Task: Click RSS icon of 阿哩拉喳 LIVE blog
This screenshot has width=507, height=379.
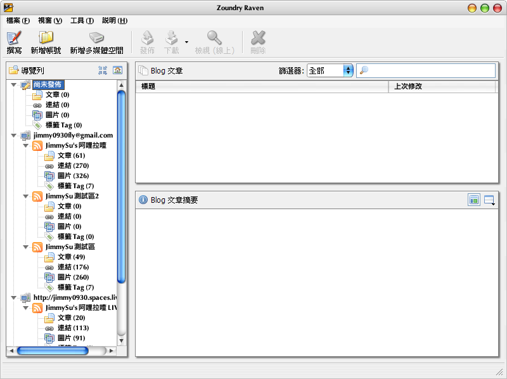Action: coord(37,308)
